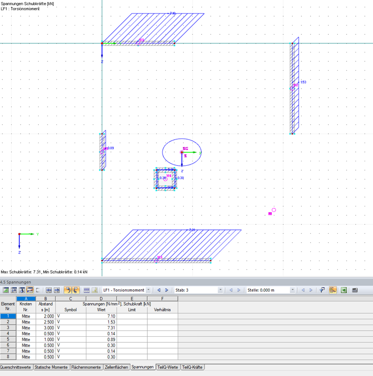
Task: Click the 1.53 label on the right element
Action: (303, 82)
